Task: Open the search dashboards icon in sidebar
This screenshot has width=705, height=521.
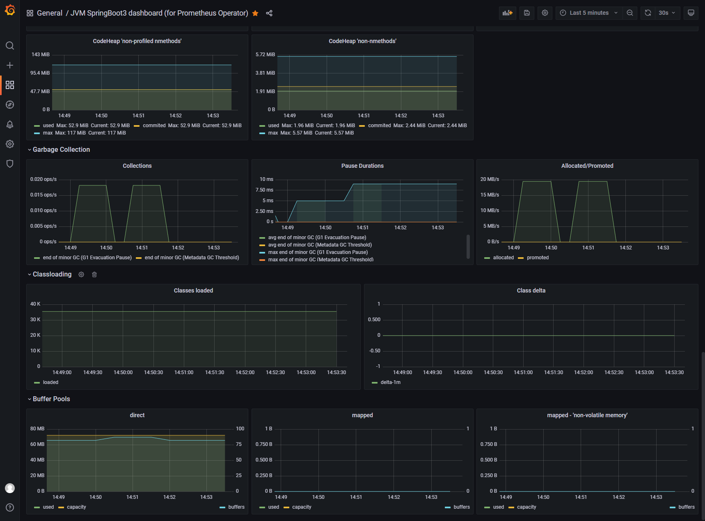Action: (10, 46)
